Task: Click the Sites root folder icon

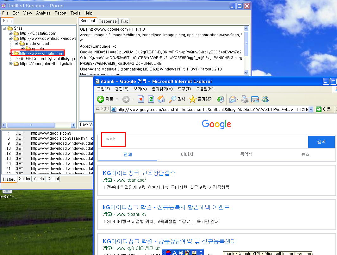Action: 10,28
